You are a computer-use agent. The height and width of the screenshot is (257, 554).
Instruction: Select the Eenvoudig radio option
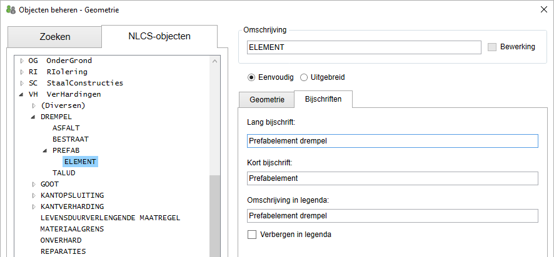[252, 77]
